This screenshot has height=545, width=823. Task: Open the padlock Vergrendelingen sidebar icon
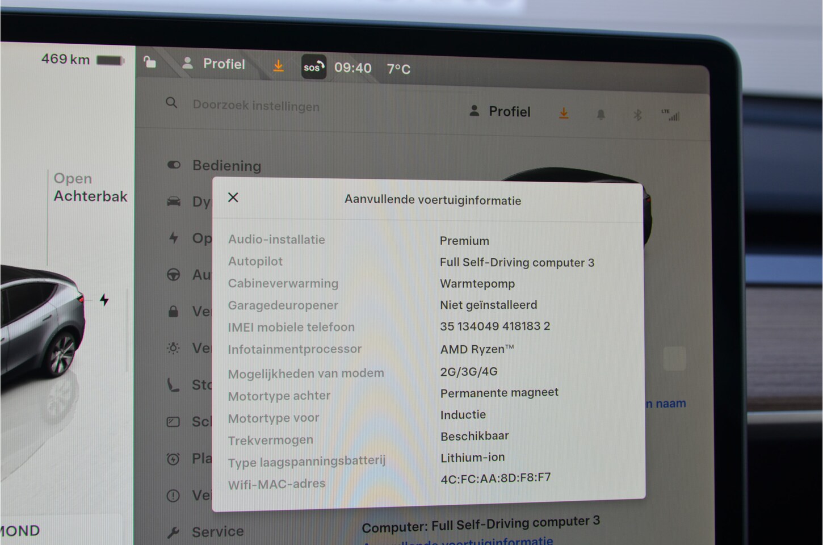174,311
